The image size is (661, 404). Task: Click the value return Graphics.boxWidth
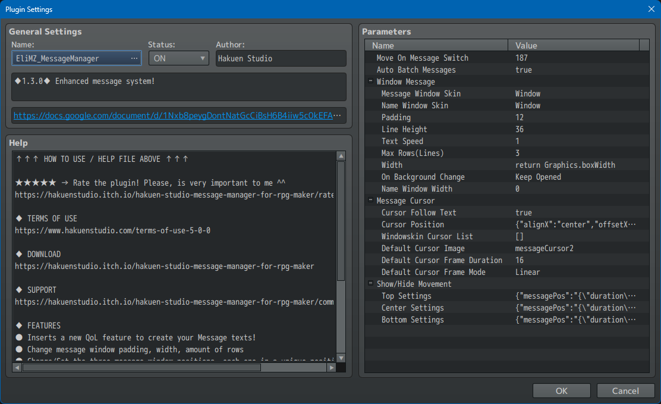pyautogui.click(x=565, y=165)
